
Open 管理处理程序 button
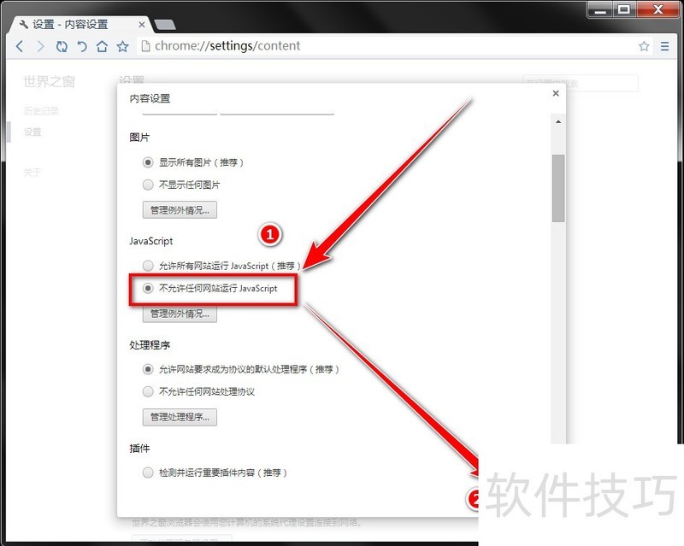click(x=180, y=417)
